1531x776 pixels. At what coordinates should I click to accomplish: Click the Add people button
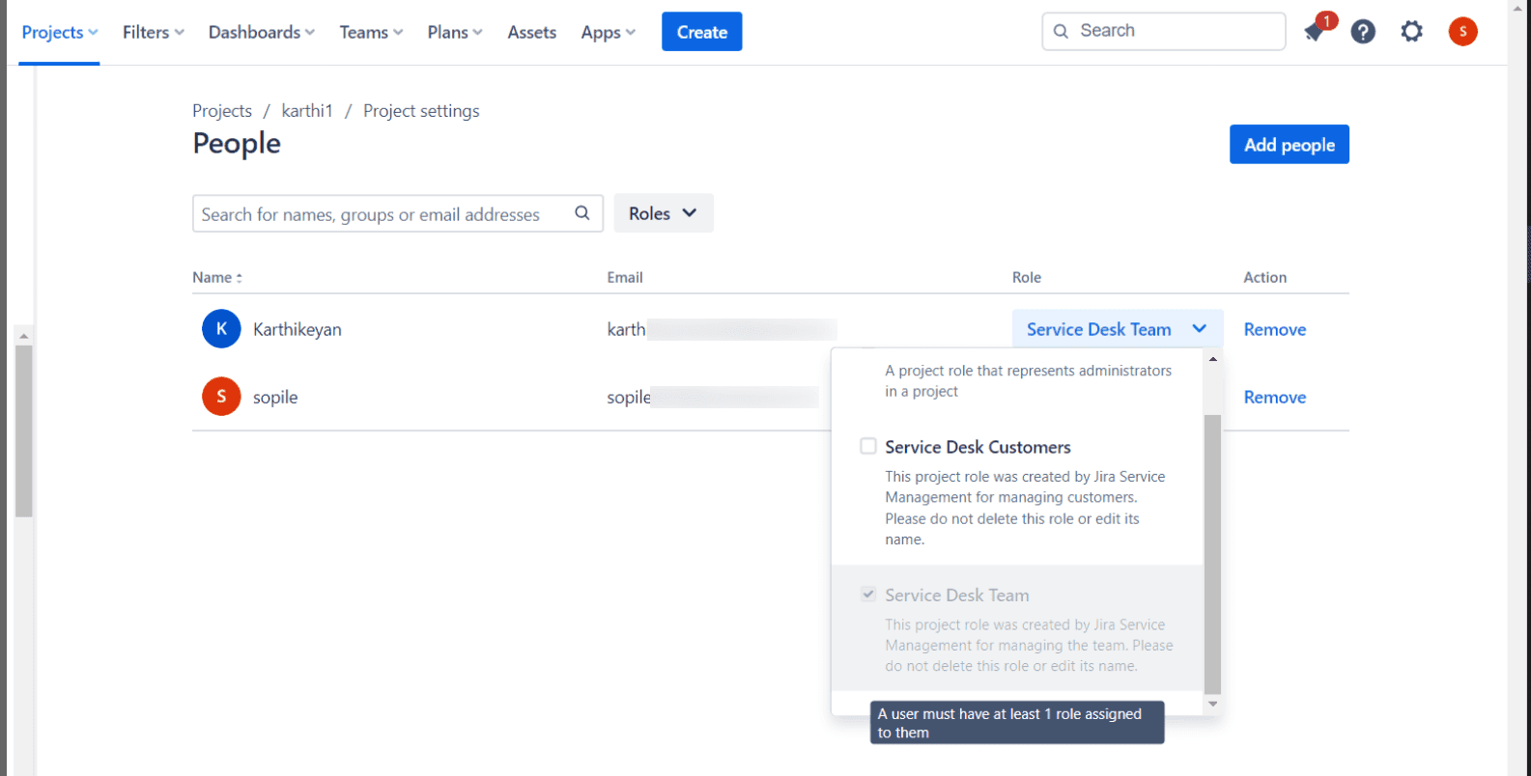click(x=1289, y=145)
